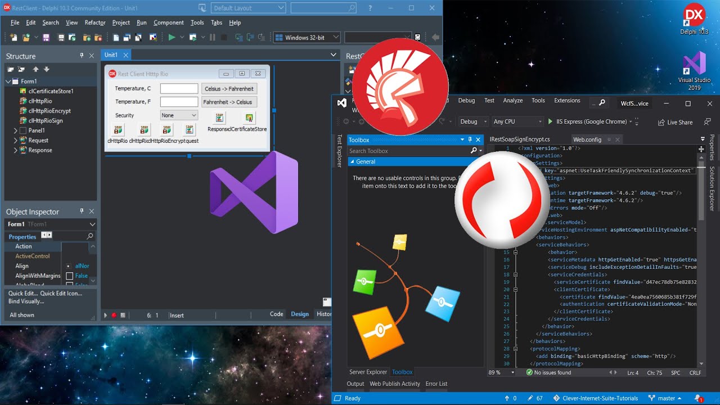Switch to the Server Explorer tab
720x405 pixels.
pos(368,372)
